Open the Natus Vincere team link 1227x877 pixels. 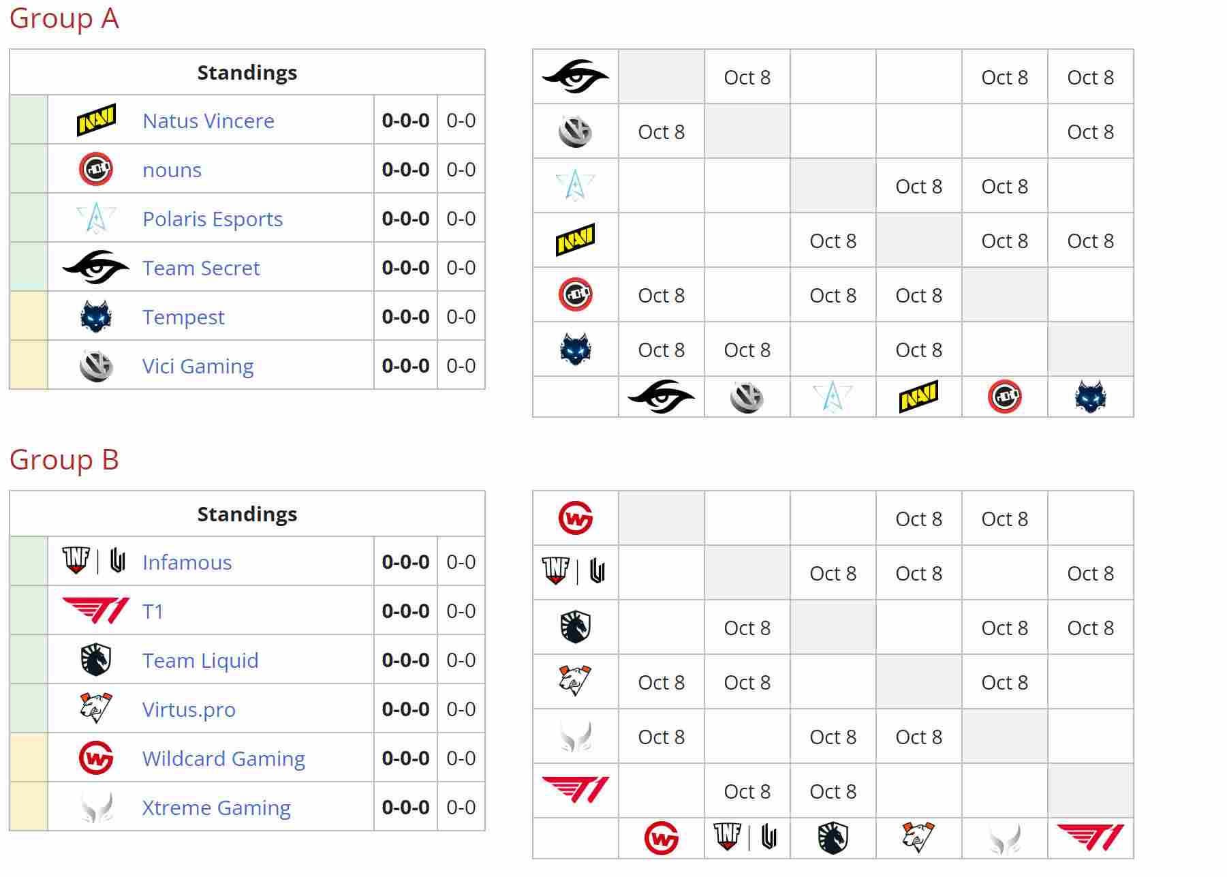pyautogui.click(x=208, y=121)
